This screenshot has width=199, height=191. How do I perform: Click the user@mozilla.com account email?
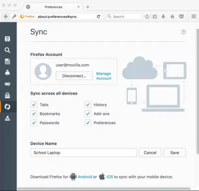click(72, 65)
